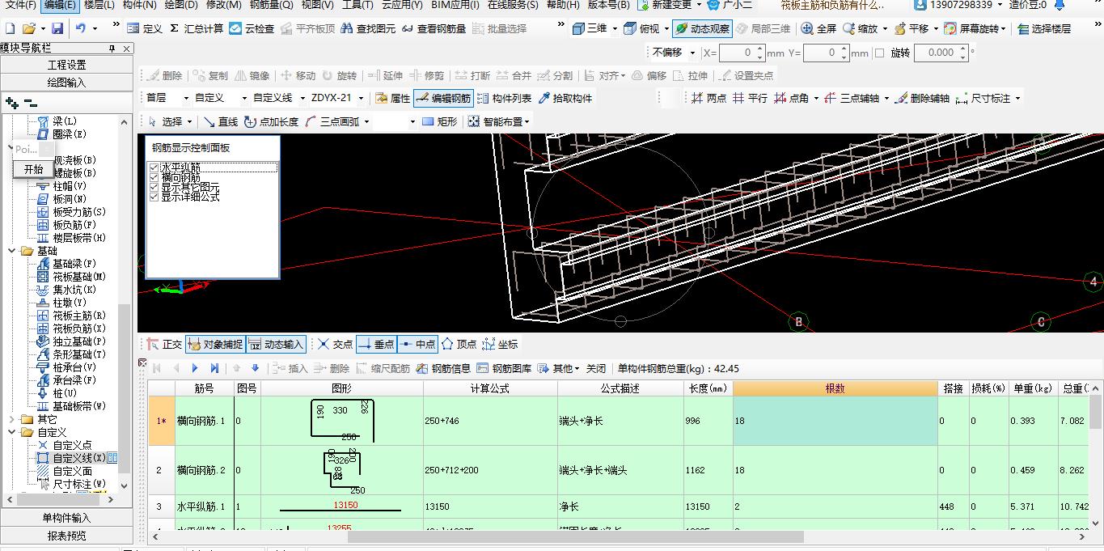The height and width of the screenshot is (551, 1104).
Task: Open 工具(T) menu
Action: (x=358, y=5)
